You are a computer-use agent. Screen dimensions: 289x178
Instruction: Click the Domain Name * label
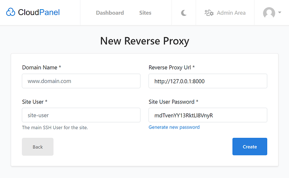41,67
